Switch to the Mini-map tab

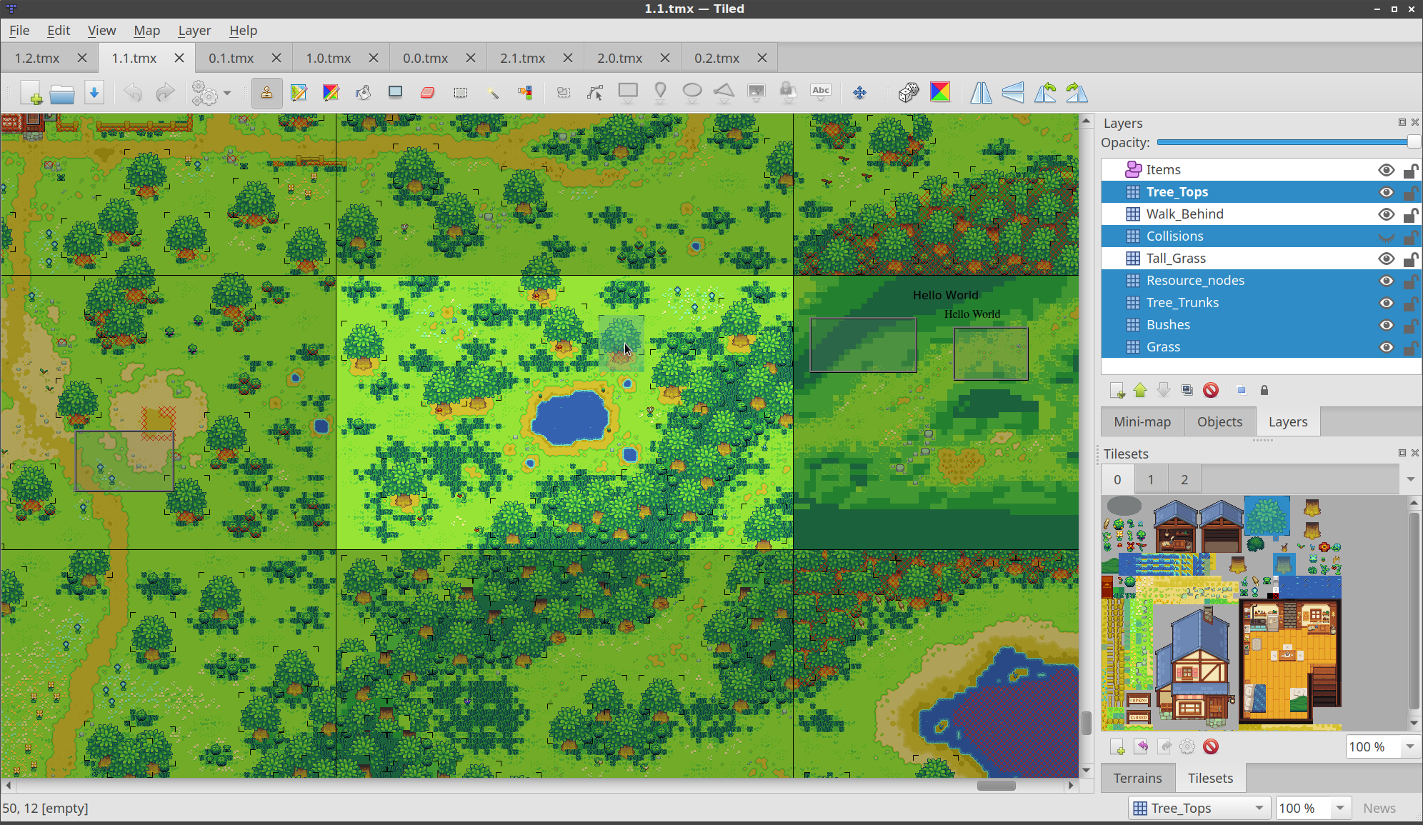(1142, 420)
